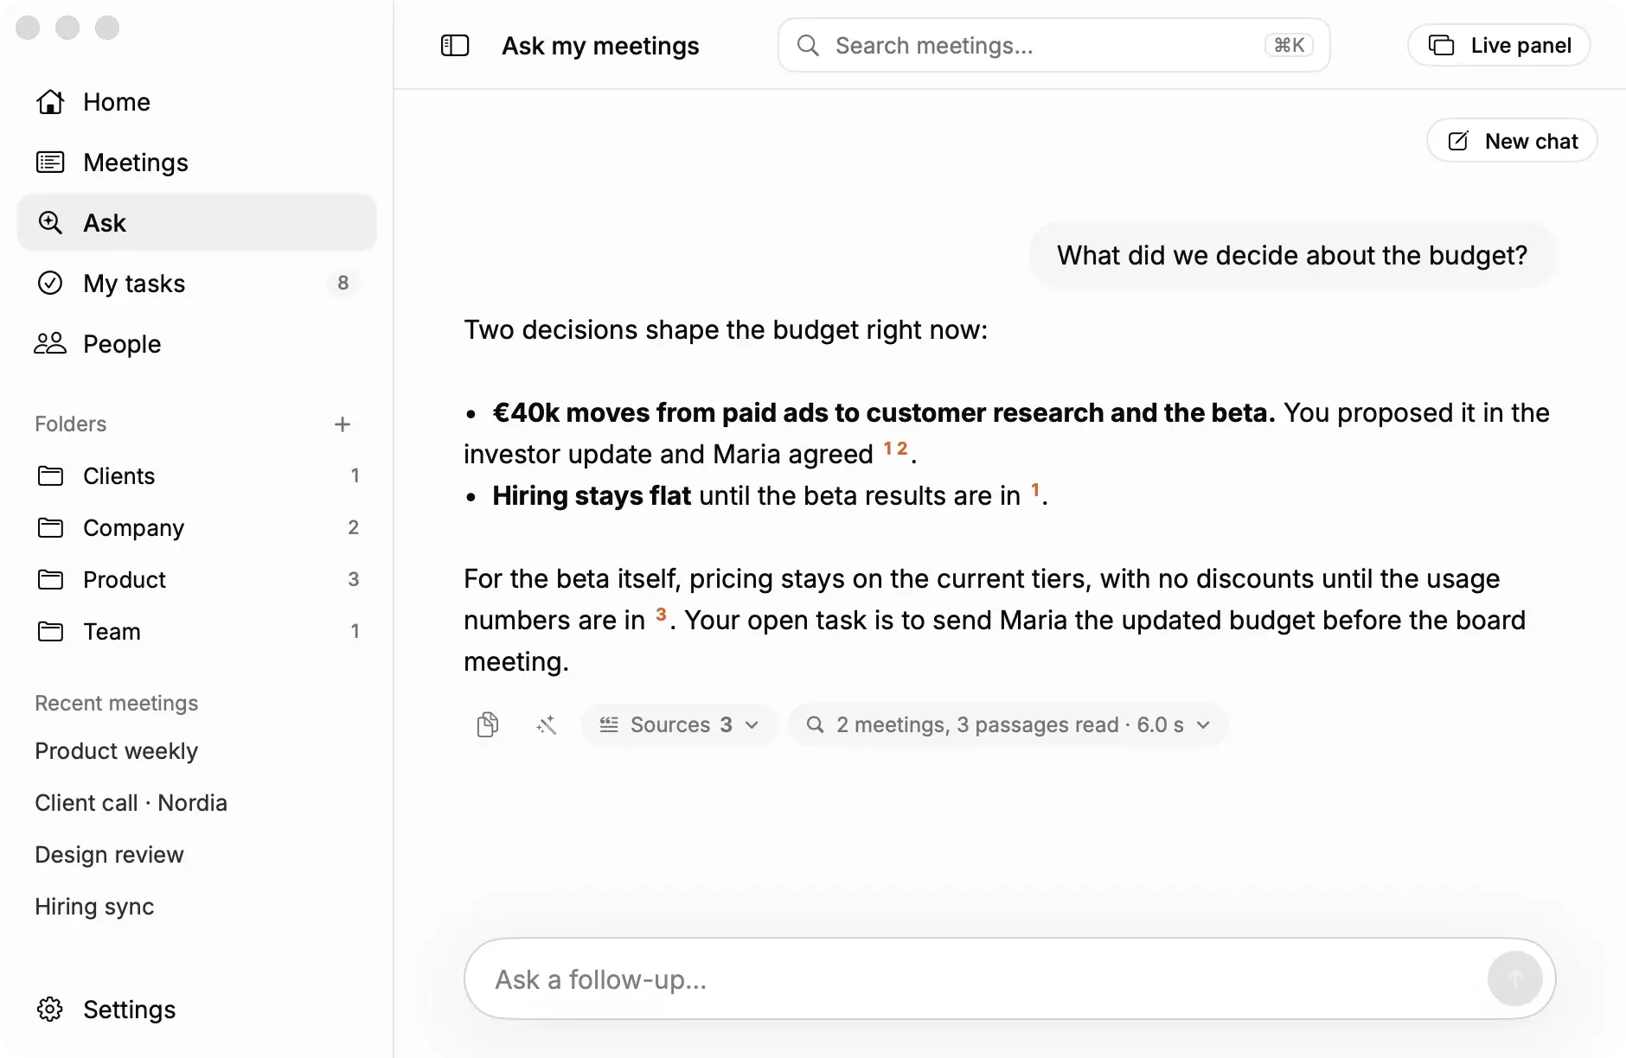Expand the Sources 3 dropdown

tap(679, 724)
